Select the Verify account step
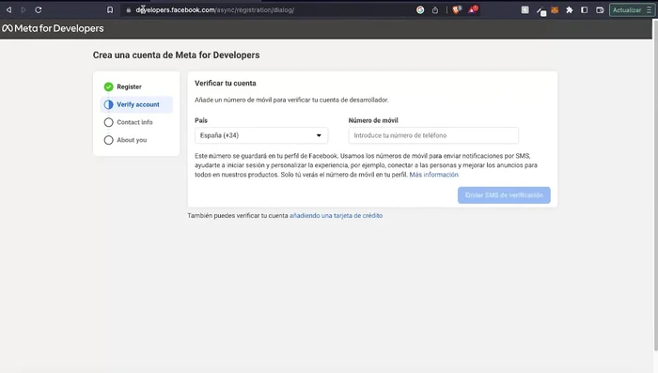The image size is (658, 373). coord(136,104)
